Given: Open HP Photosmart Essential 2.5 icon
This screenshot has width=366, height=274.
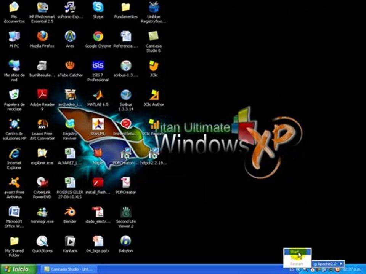Looking at the screenshot, I should (x=42, y=12).
